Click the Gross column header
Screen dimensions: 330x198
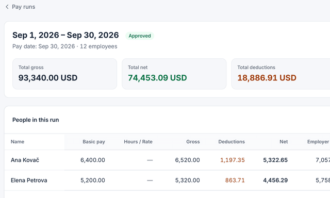tap(193, 142)
